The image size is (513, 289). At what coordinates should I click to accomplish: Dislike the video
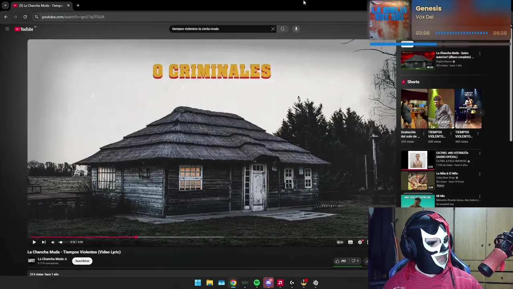tap(355, 261)
